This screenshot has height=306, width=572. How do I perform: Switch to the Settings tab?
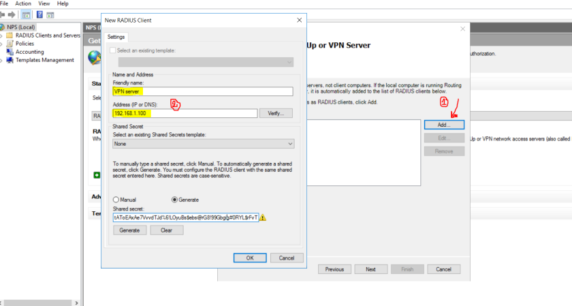(116, 37)
